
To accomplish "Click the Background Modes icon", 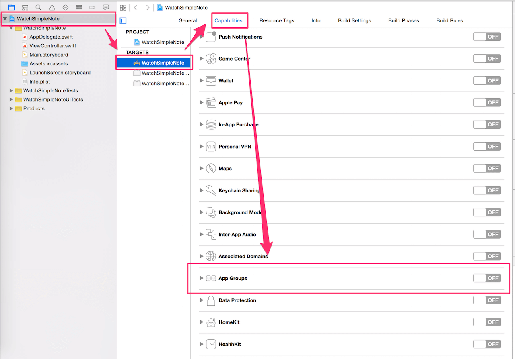I will point(211,212).
